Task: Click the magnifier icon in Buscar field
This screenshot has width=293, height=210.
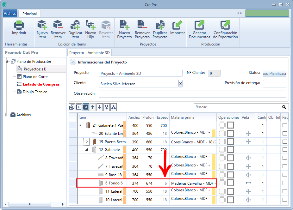Action: (x=284, y=107)
